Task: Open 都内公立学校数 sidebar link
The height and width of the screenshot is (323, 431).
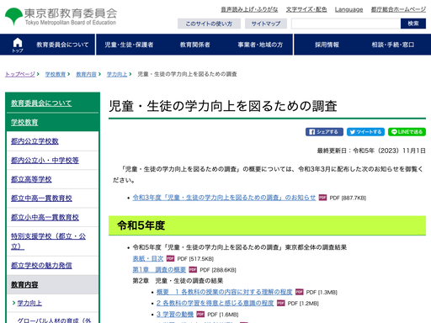Action: pos(35,141)
